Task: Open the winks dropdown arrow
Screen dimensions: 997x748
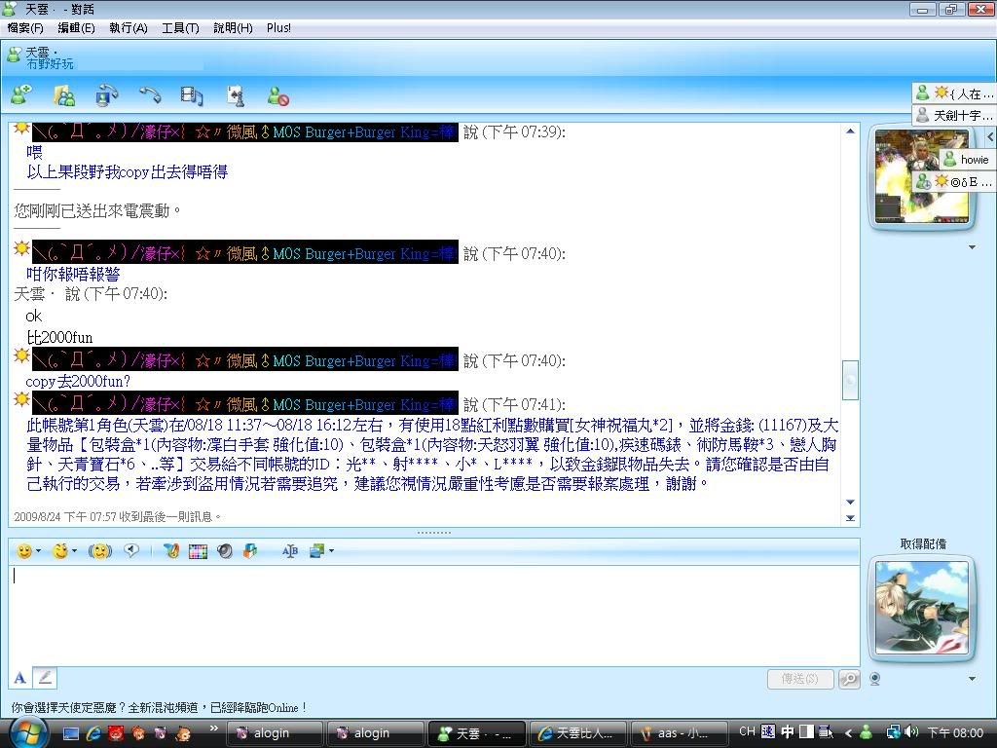Action: [x=74, y=551]
